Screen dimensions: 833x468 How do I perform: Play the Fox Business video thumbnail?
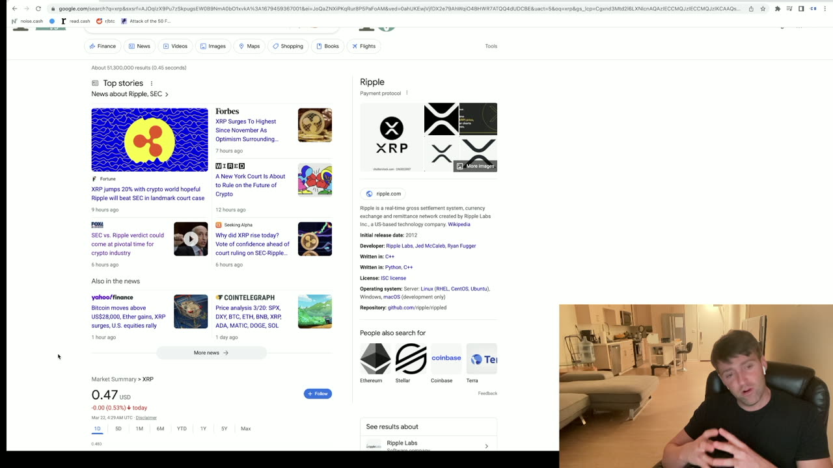pyautogui.click(x=191, y=239)
